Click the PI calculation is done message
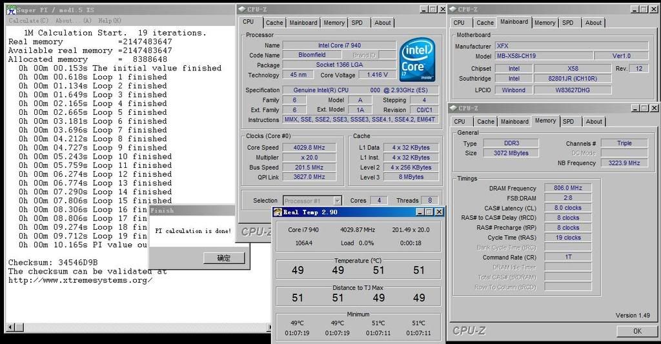Viewport: 661px width, 344px height. pos(193,231)
